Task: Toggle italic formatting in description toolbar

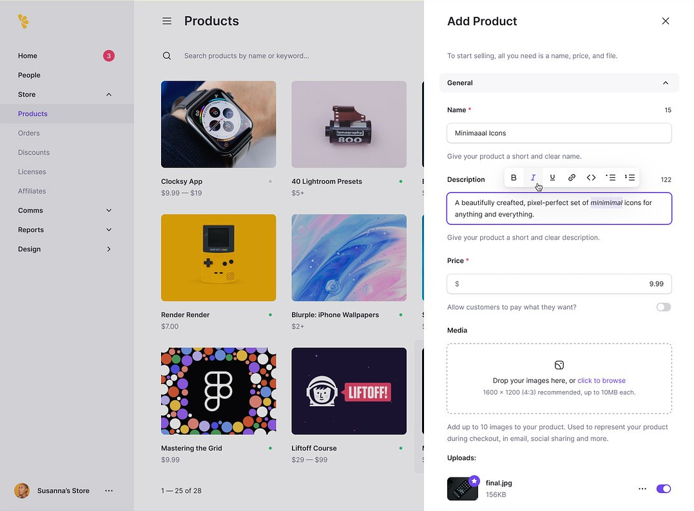Action: [533, 178]
